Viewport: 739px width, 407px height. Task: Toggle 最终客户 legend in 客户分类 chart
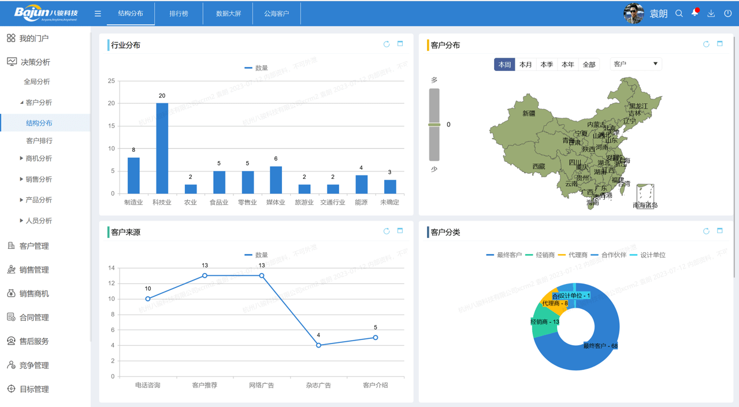[x=504, y=255]
